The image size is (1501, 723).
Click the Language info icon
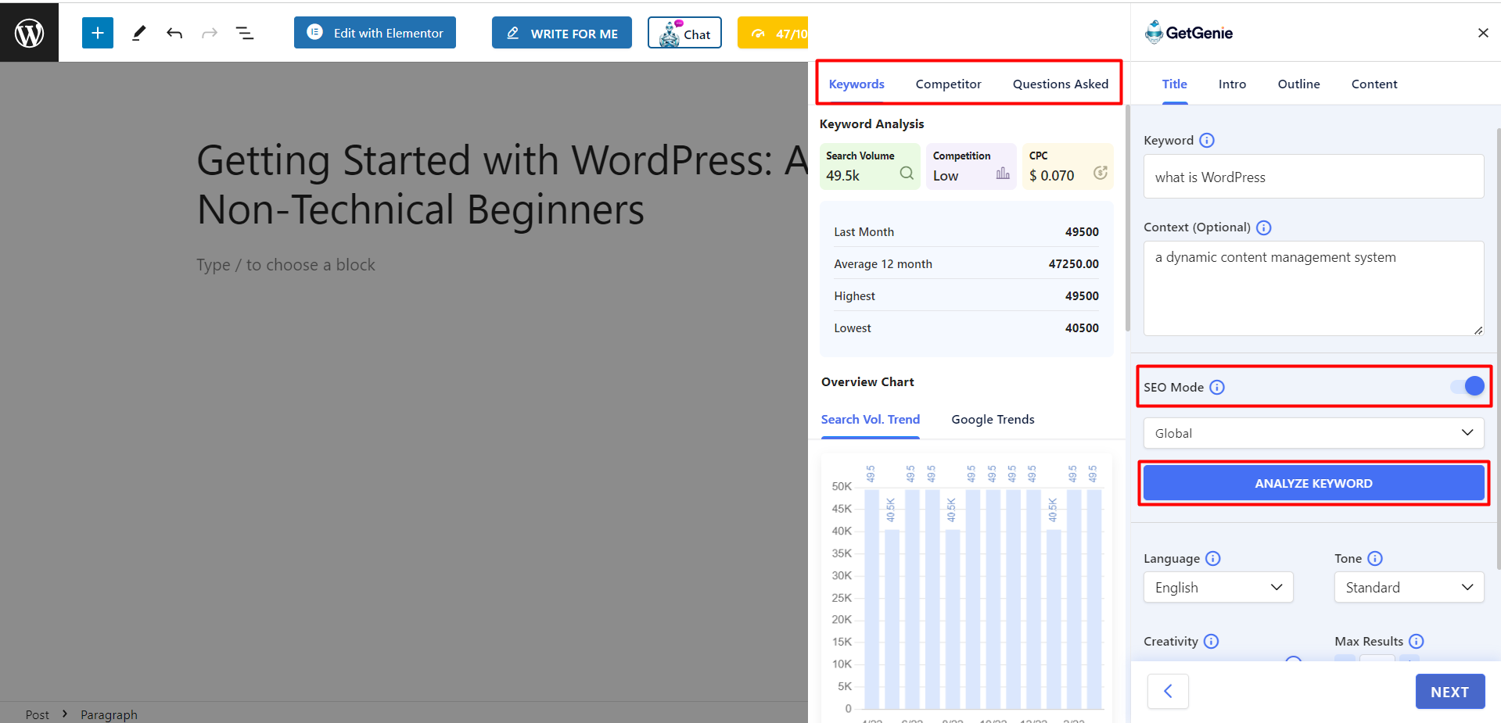(x=1213, y=558)
